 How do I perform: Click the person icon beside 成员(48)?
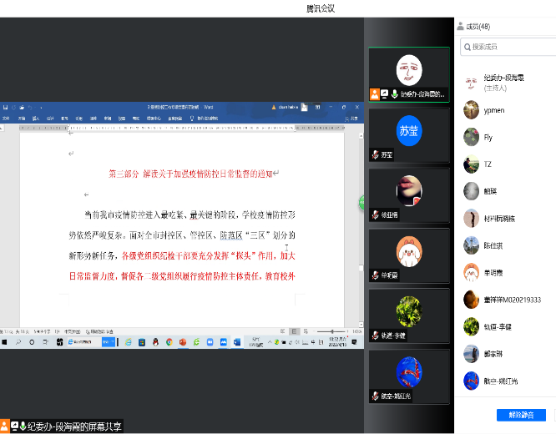click(460, 26)
